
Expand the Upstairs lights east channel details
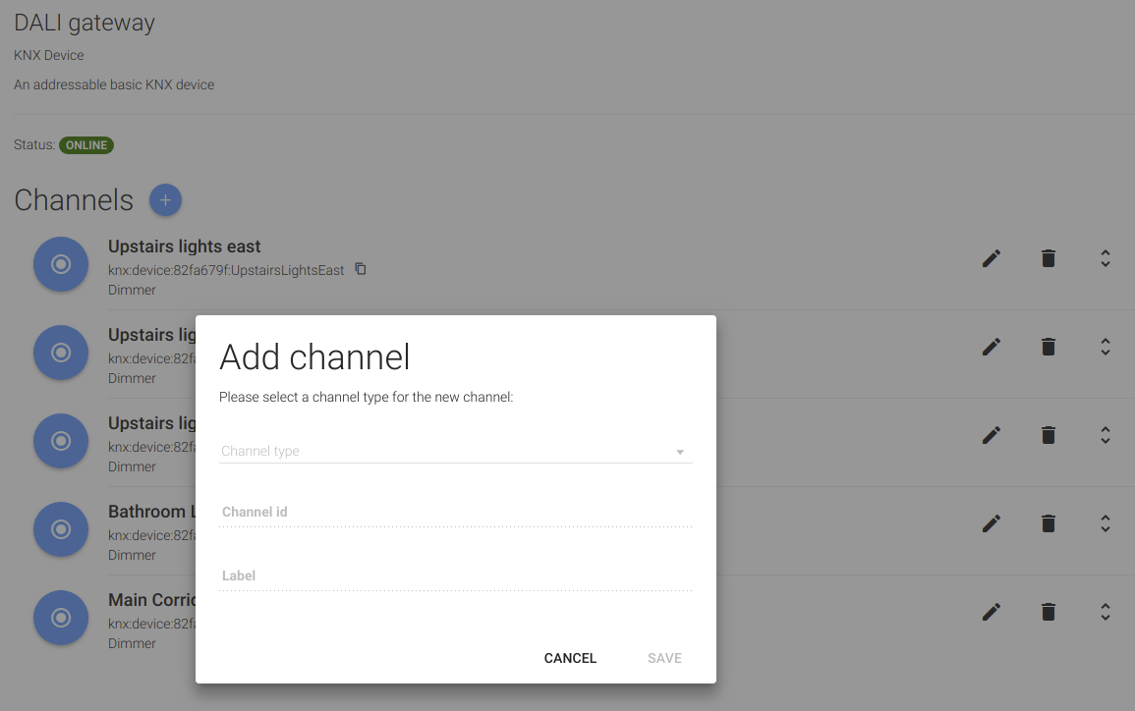(x=1106, y=258)
